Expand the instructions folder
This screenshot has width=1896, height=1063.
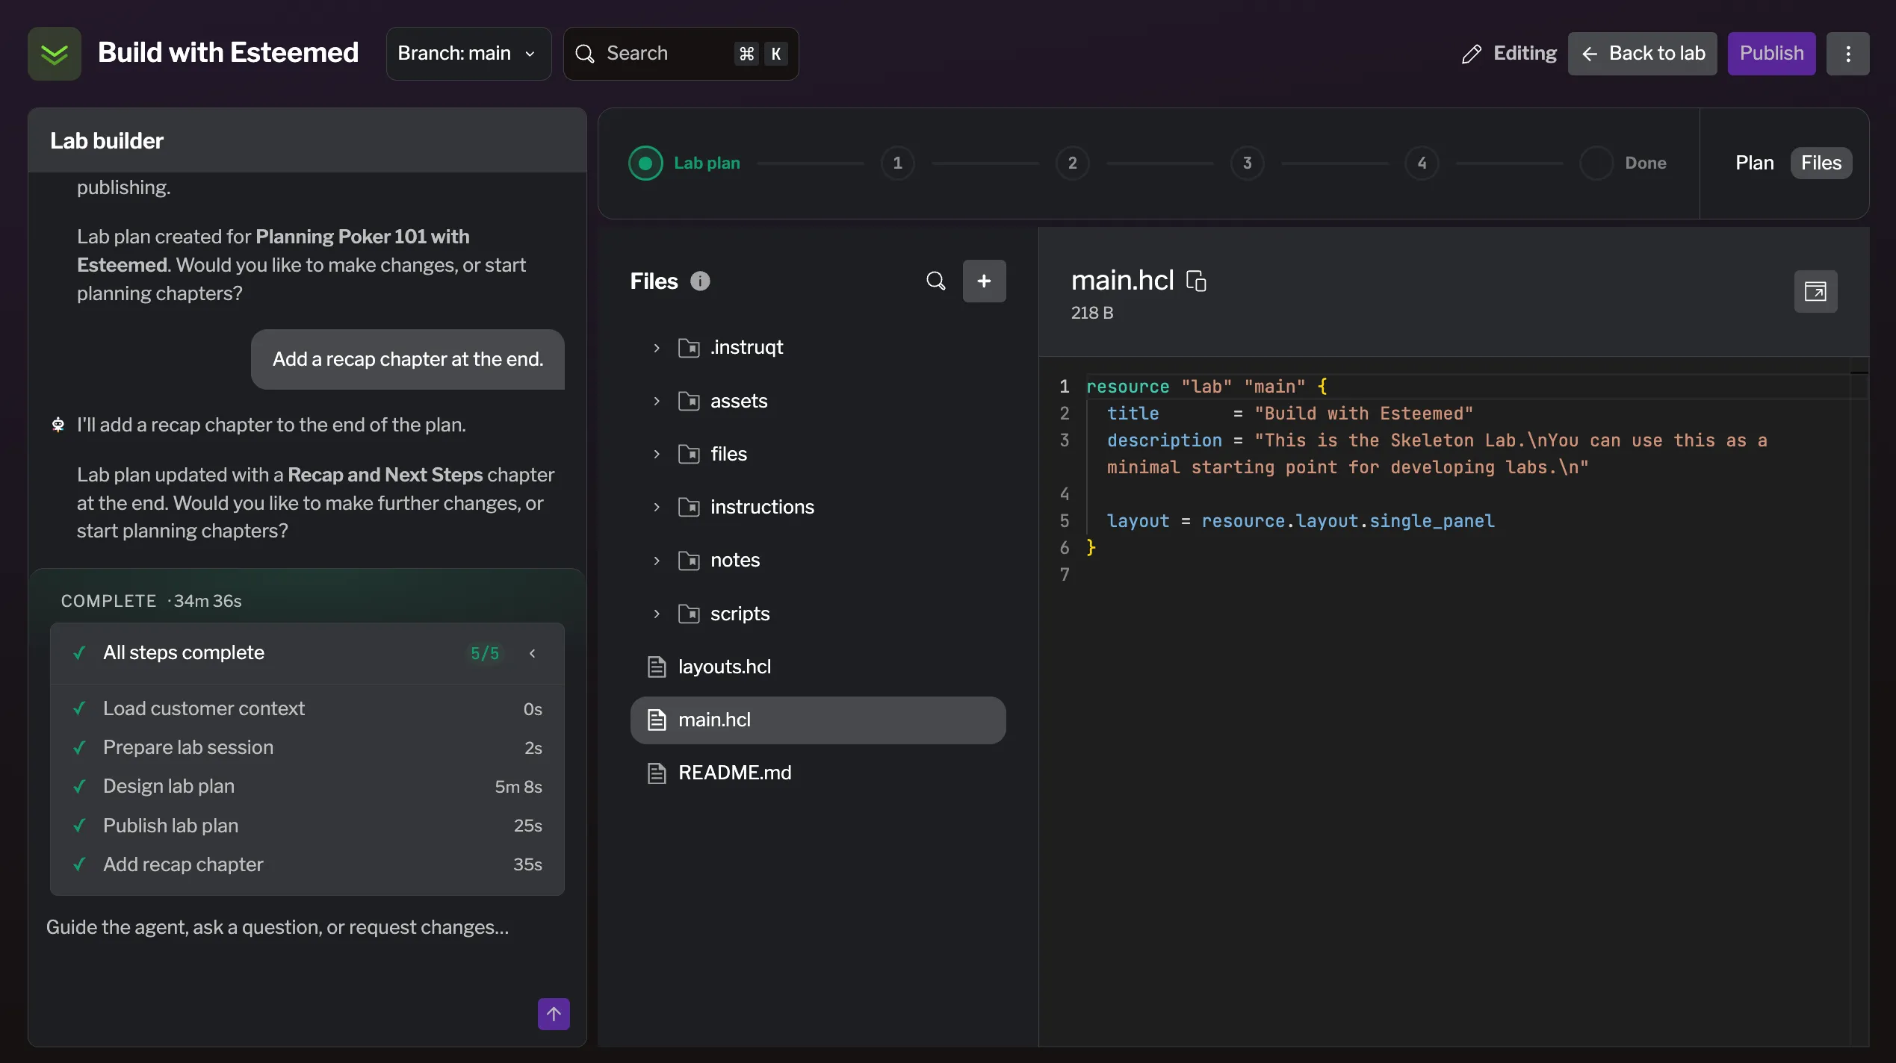pos(657,507)
